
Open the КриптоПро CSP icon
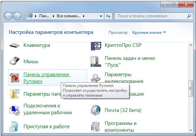[x=96, y=46]
